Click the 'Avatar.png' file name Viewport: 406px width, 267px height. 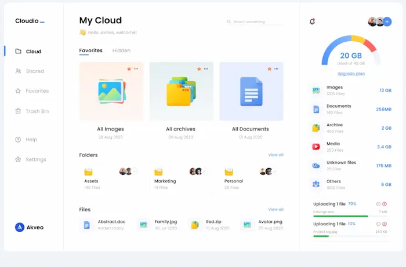tap(270, 222)
